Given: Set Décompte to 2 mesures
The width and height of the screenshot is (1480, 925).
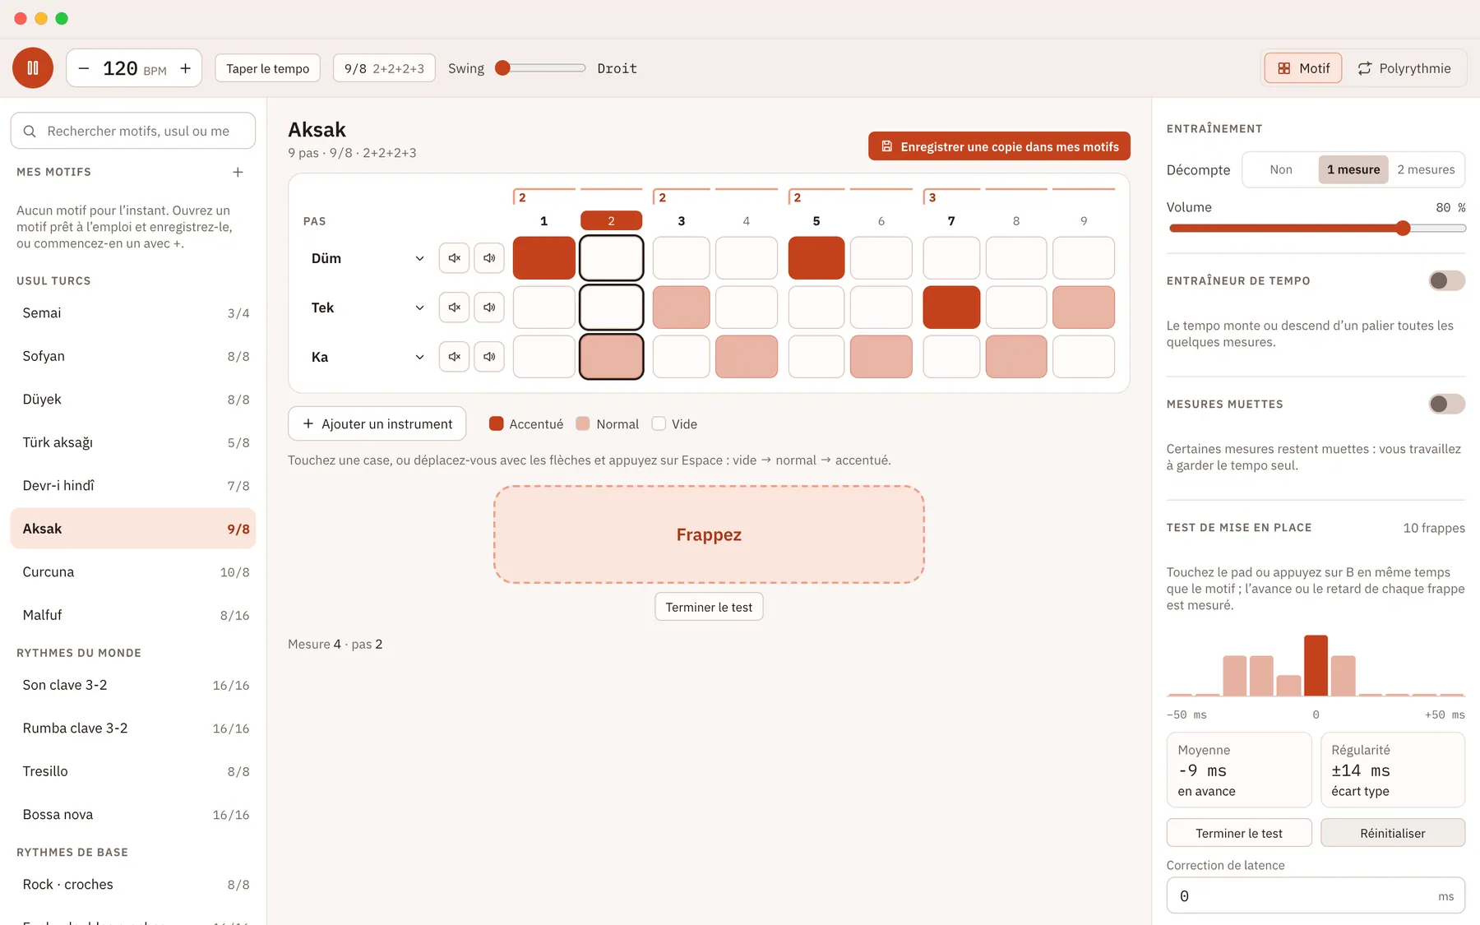Looking at the screenshot, I should coord(1426,169).
